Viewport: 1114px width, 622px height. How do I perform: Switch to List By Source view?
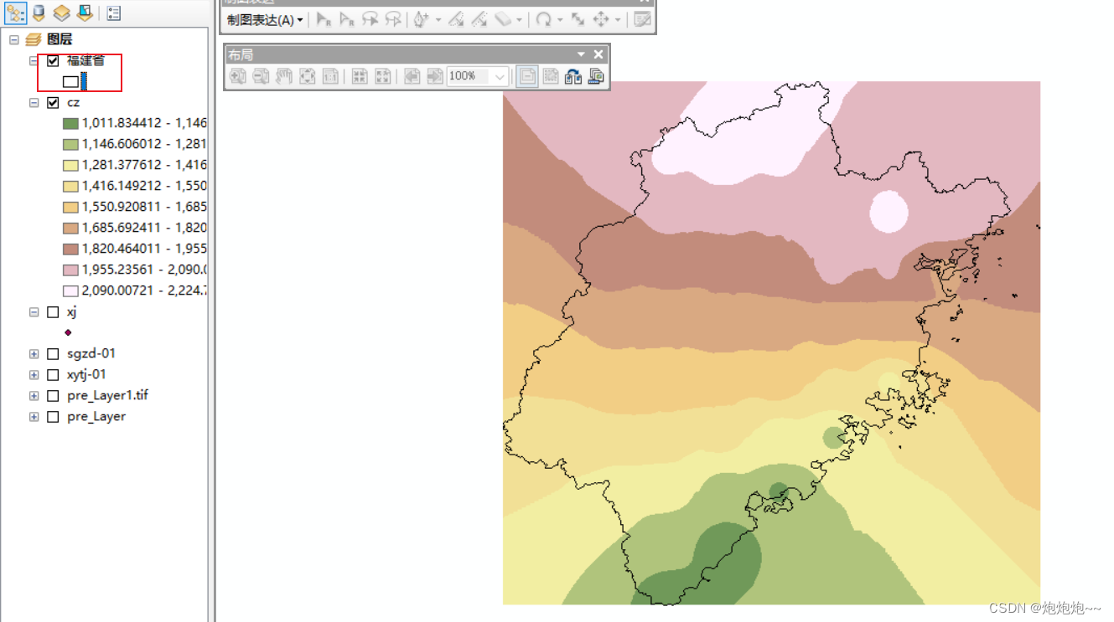pyautogui.click(x=39, y=13)
